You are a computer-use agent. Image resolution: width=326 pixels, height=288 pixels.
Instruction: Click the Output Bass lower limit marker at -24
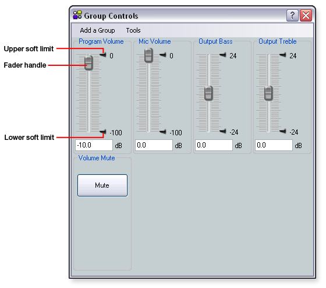[x=222, y=131]
